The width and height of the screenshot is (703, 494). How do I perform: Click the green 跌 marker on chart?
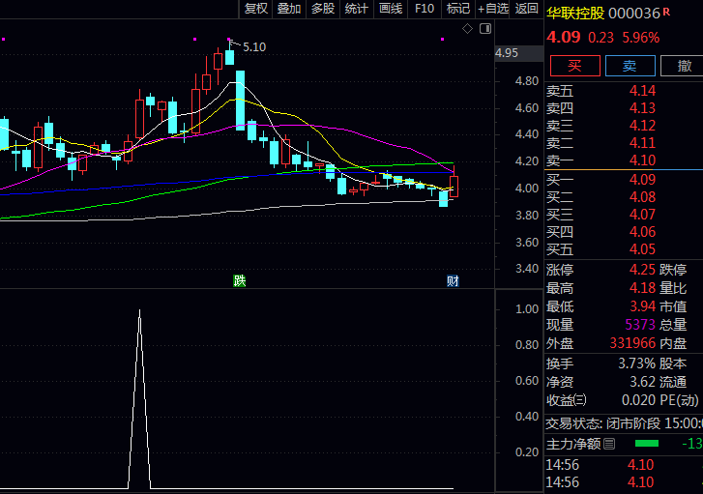coord(239,280)
